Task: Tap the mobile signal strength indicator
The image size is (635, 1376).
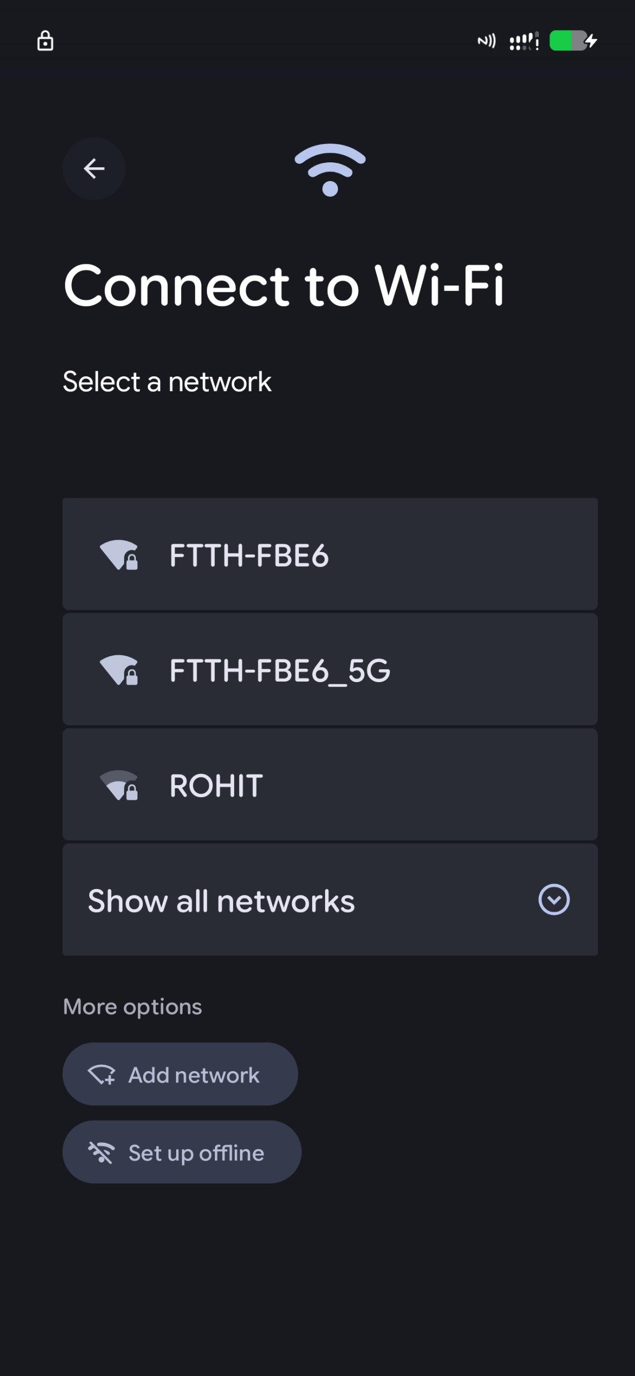Action: 523,41
